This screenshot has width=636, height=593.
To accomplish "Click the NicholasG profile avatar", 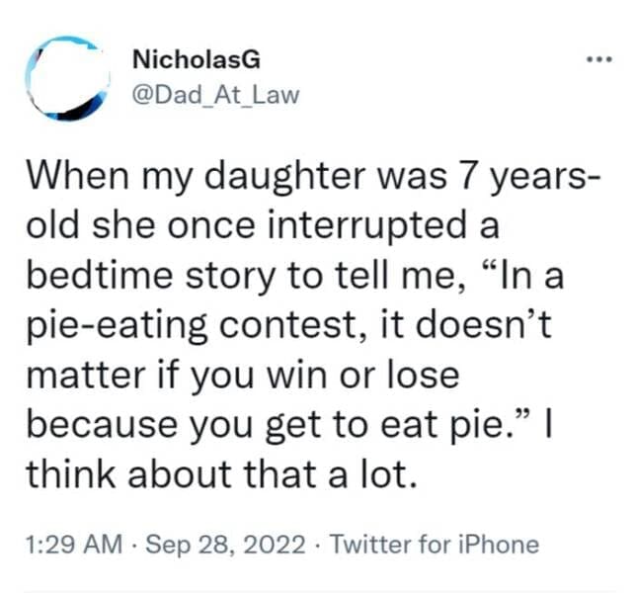I will pyautogui.click(x=66, y=77).
